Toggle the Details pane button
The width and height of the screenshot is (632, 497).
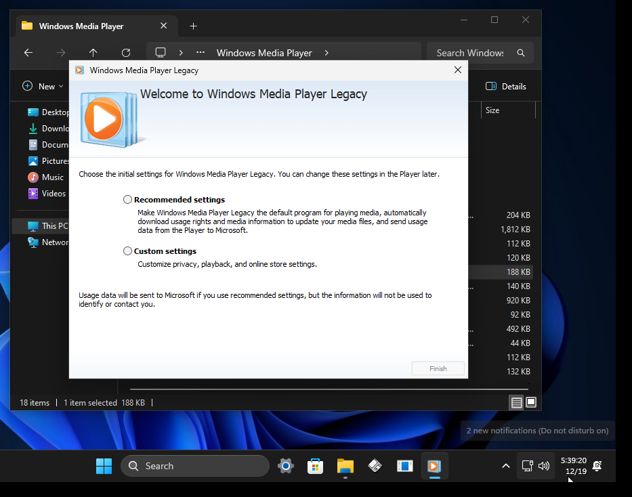pos(506,86)
